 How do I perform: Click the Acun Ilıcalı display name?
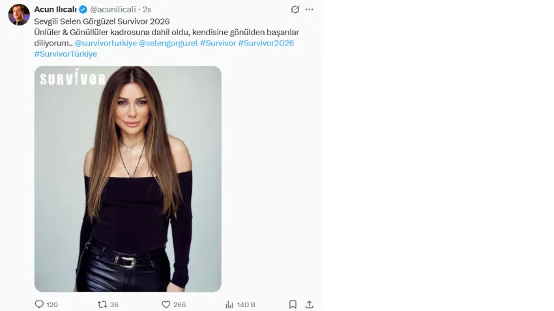click(x=55, y=10)
